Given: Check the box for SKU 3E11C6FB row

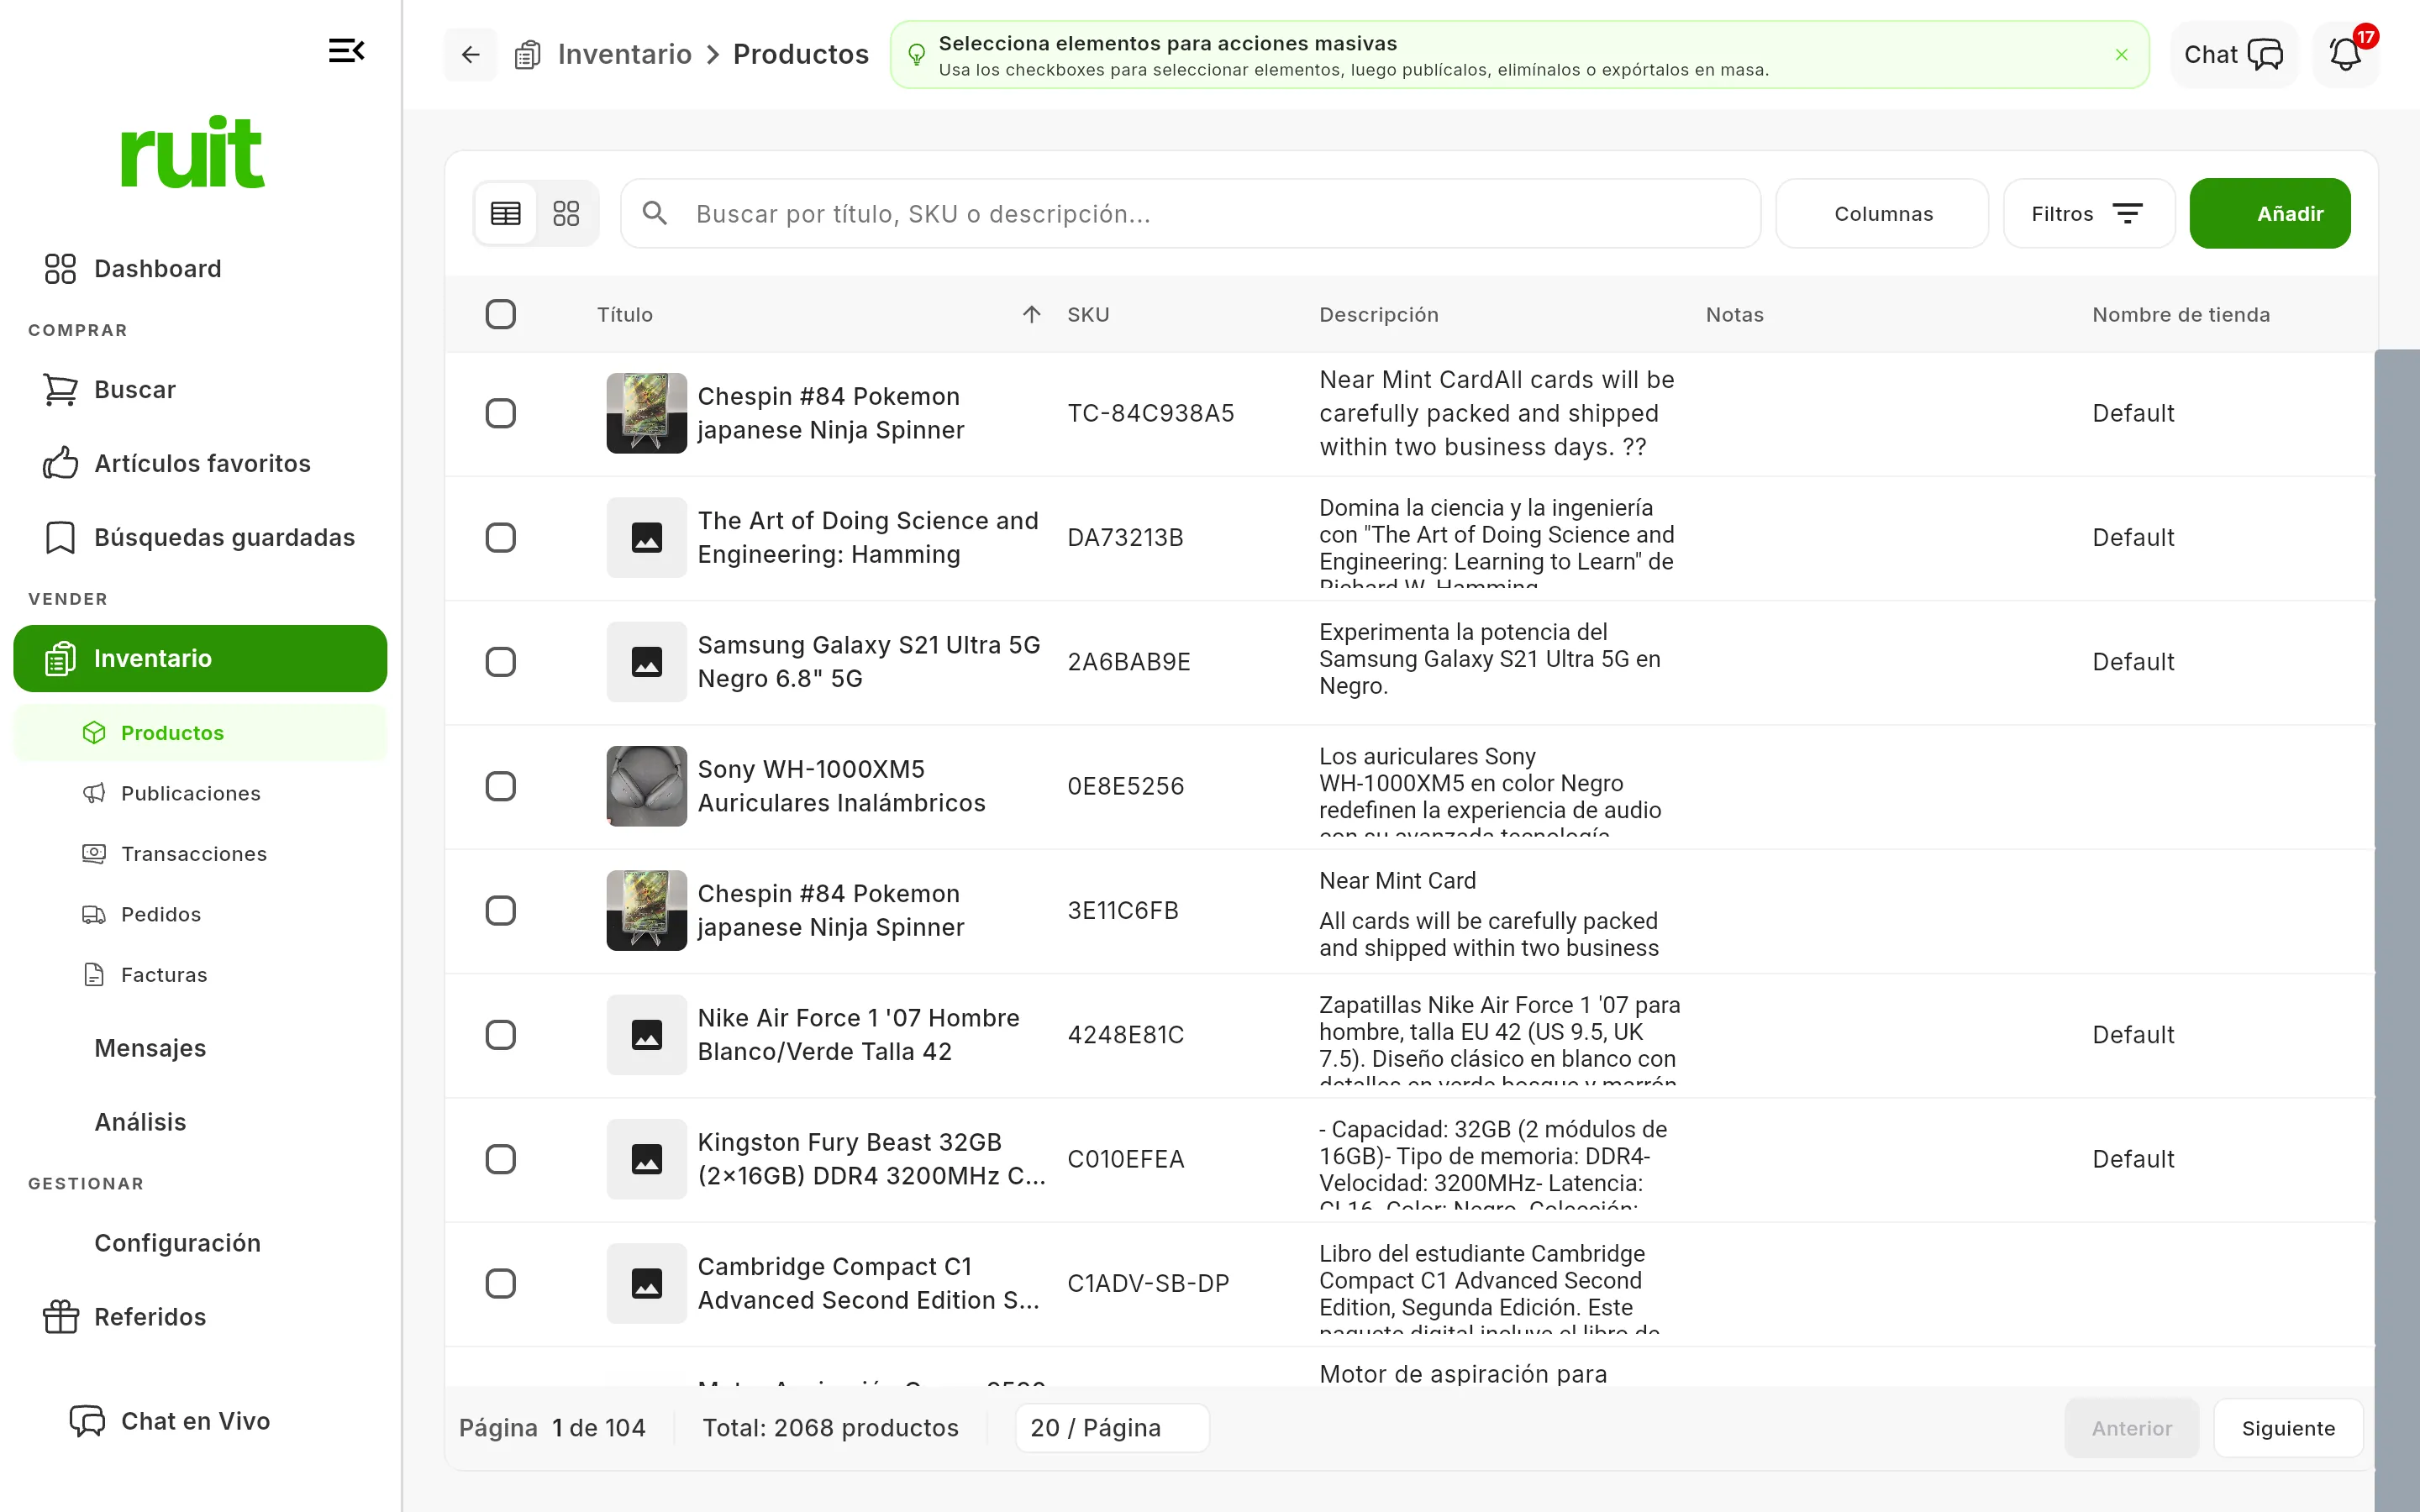Looking at the screenshot, I should tap(501, 910).
